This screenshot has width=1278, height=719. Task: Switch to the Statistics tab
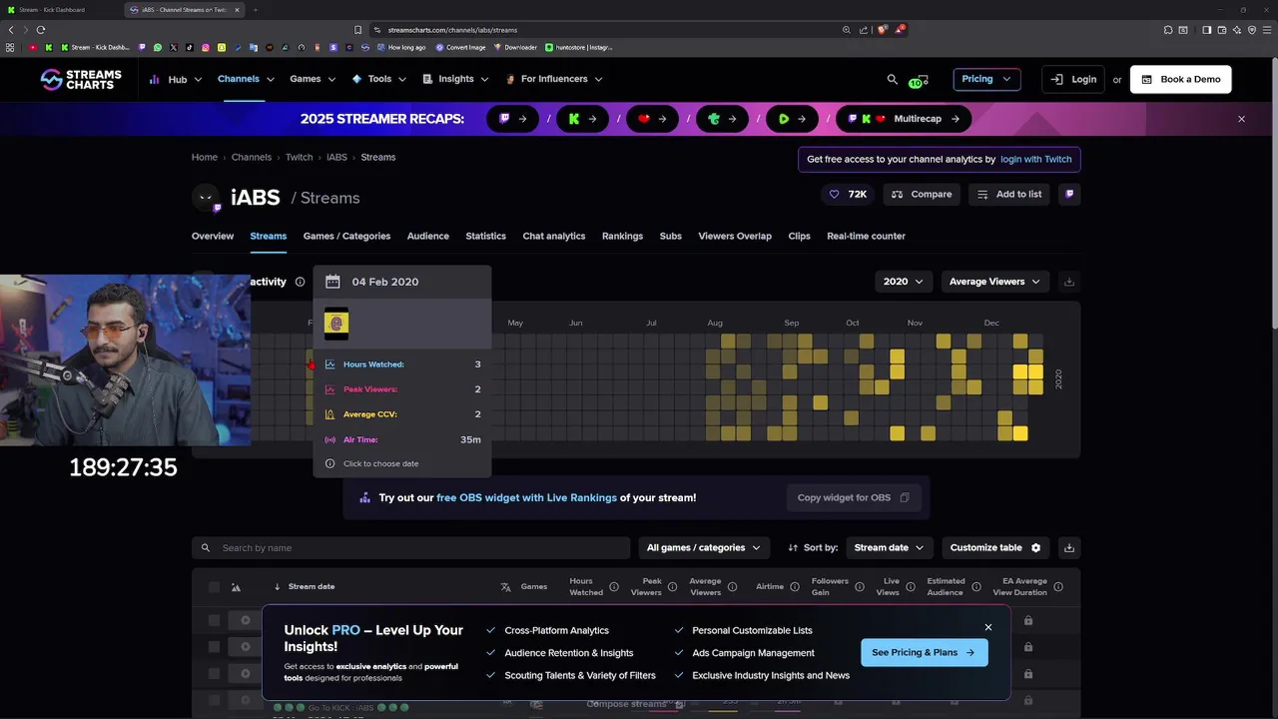tap(485, 236)
